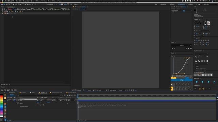Viewport: 218px width, 122px height.
Task: Select the Hand tool
Action: pyautogui.click(x=7, y=4)
